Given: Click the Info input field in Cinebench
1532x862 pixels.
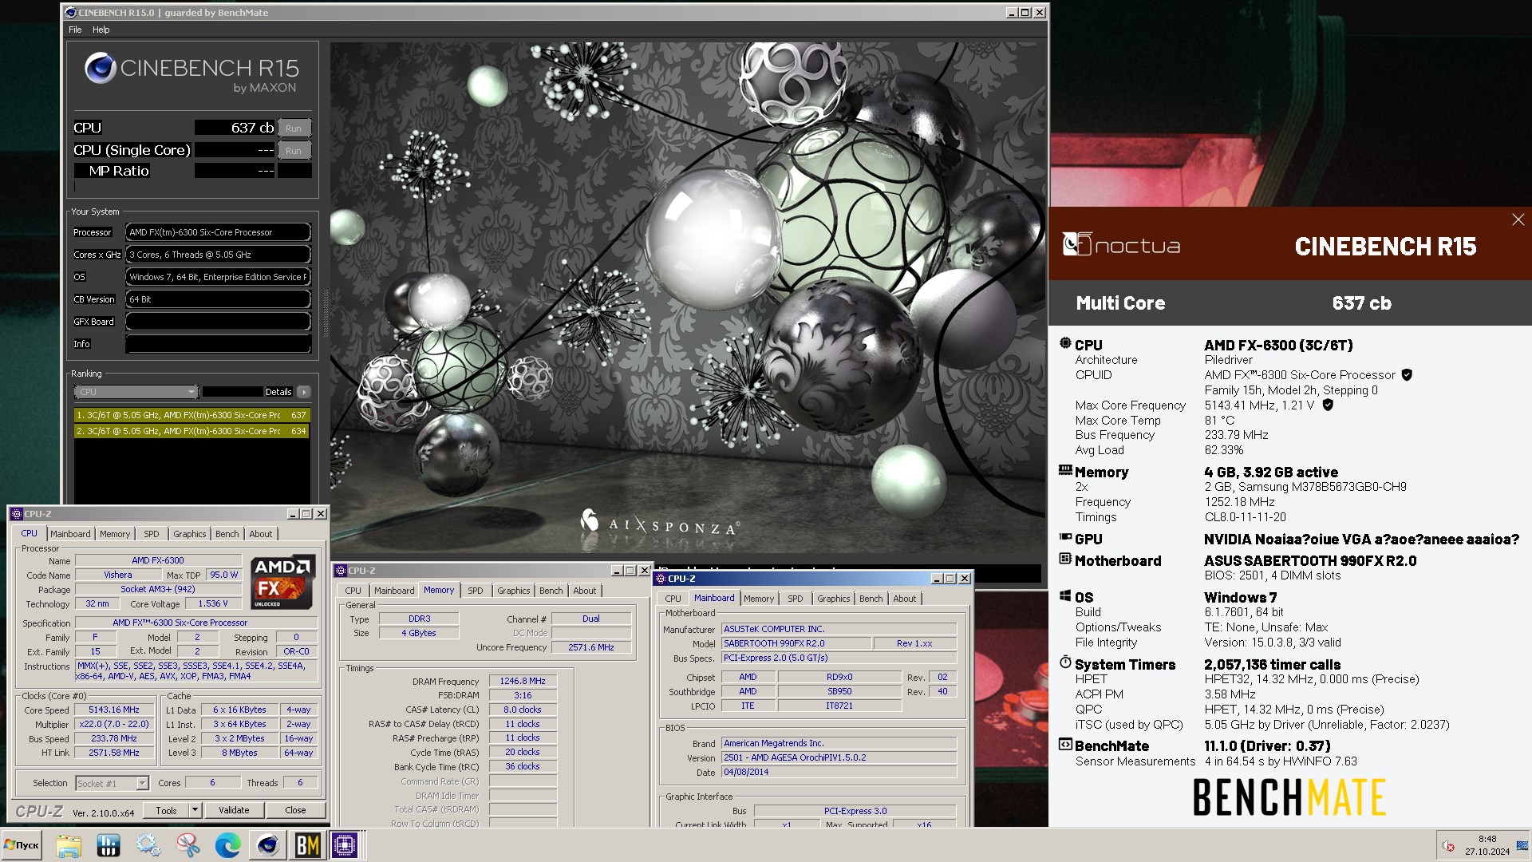Looking at the screenshot, I should (218, 344).
